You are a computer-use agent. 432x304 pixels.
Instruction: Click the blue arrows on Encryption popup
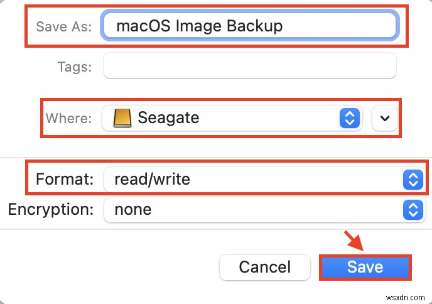tap(413, 209)
